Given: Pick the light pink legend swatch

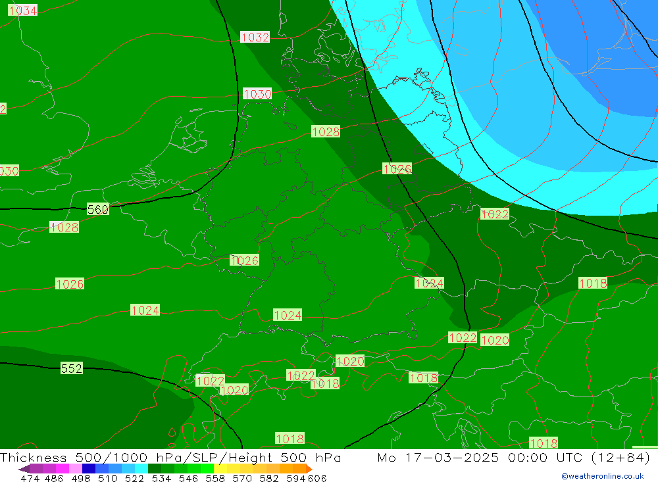Looking at the screenshot, I should coord(76,469).
